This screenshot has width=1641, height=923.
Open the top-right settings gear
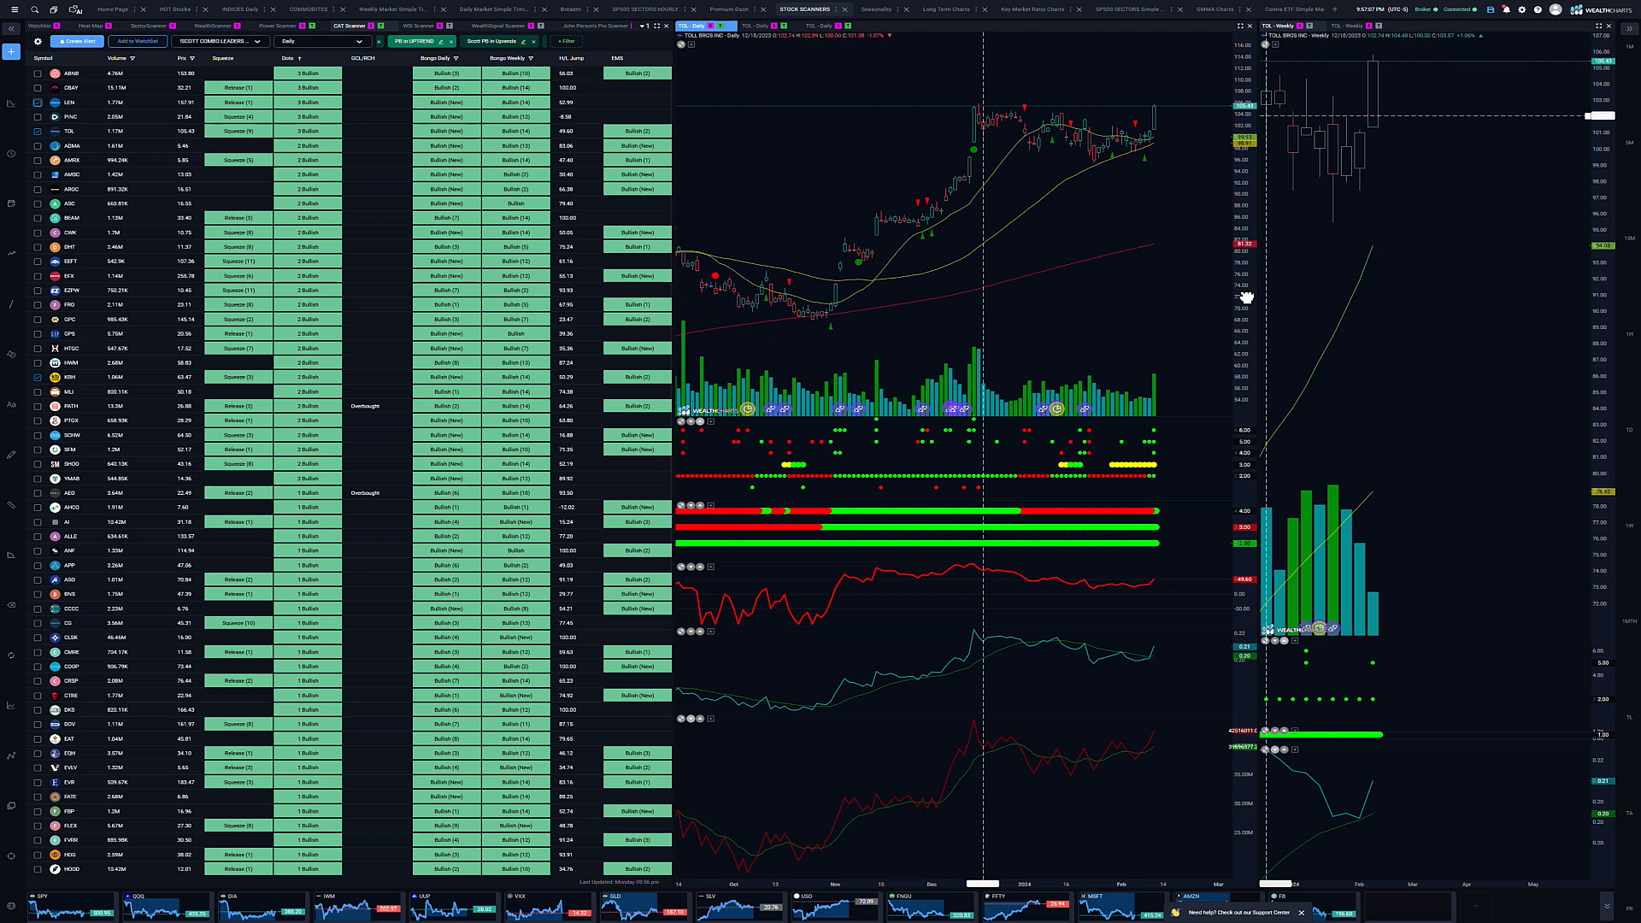click(1522, 9)
